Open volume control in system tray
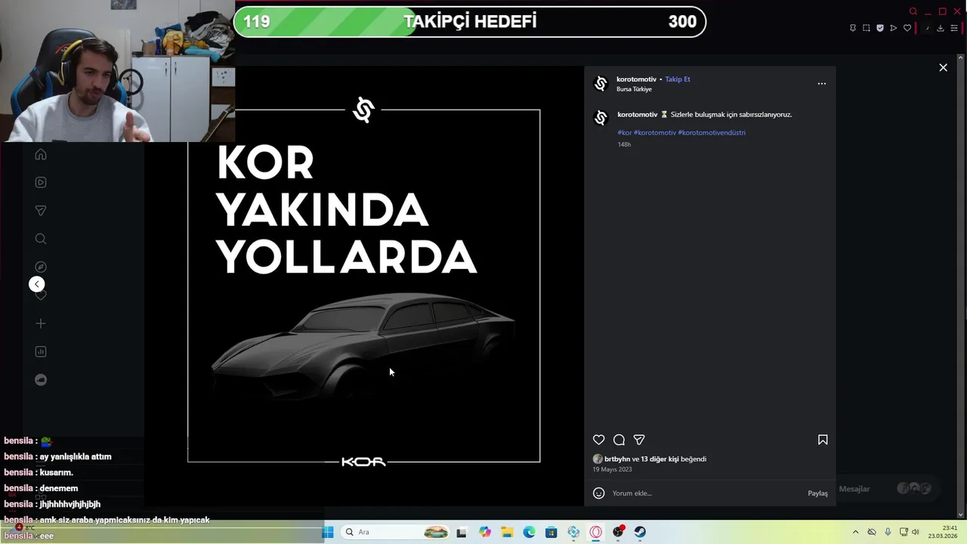Image resolution: width=967 pixels, height=544 pixels. tap(916, 532)
